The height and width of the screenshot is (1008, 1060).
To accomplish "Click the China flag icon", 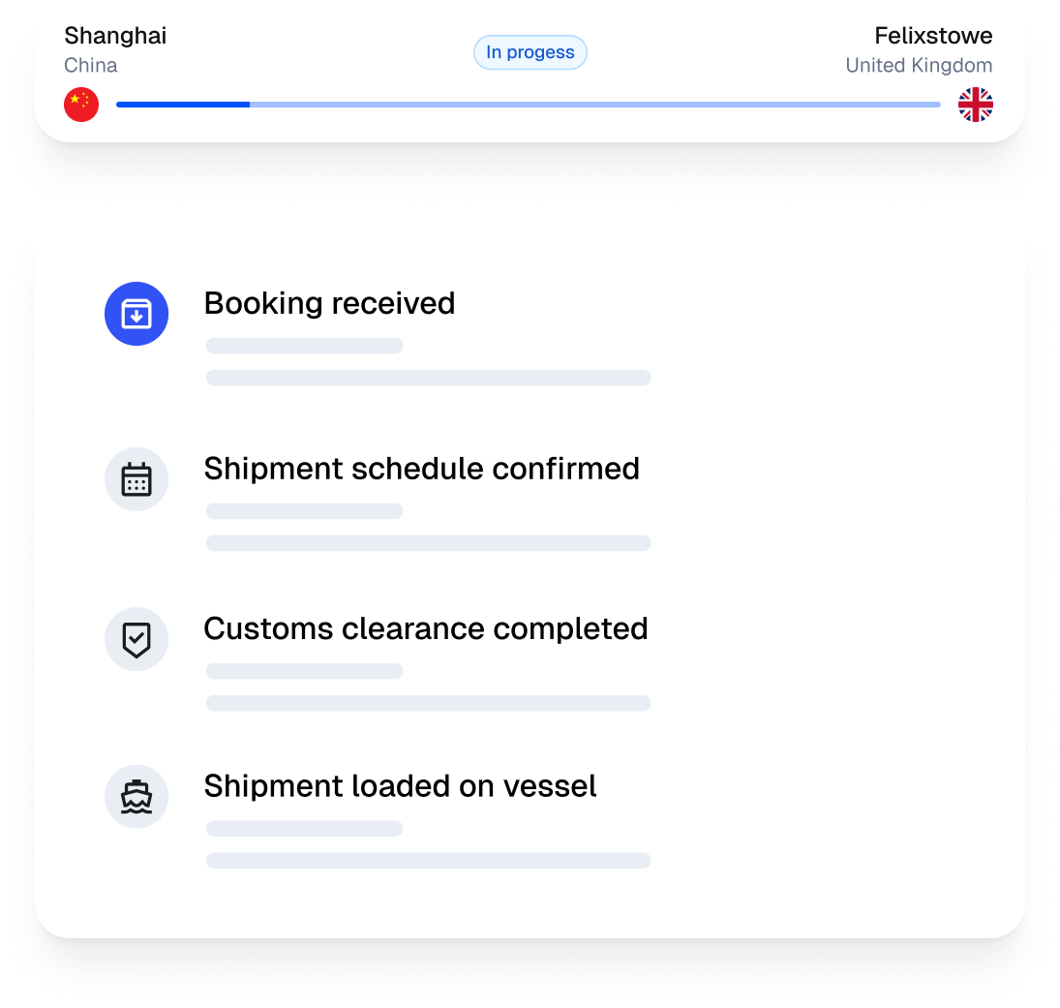I will click(81, 105).
